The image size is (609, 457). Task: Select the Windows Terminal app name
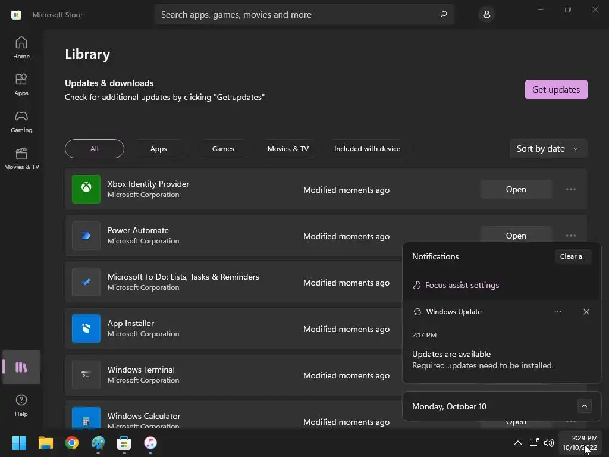[x=141, y=370]
